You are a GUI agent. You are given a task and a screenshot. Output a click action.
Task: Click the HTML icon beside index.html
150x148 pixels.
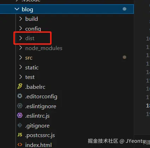click(x=20, y=144)
